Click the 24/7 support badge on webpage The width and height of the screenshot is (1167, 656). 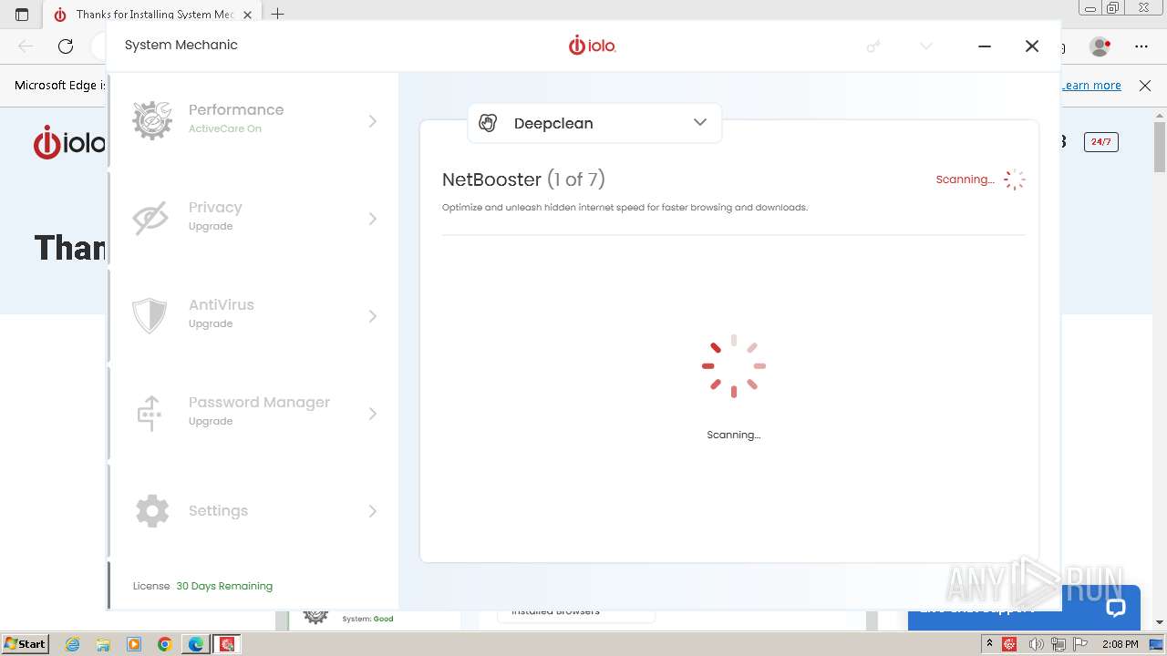(1100, 141)
